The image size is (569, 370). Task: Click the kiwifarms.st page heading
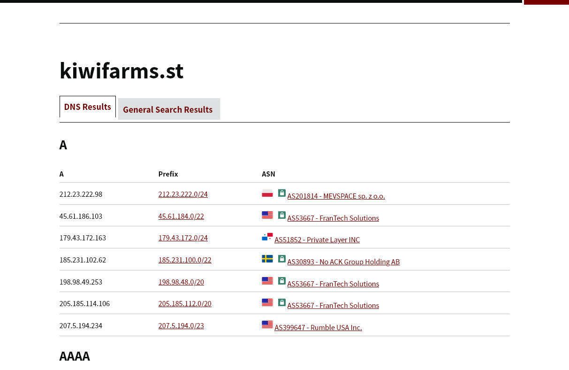[x=121, y=70]
